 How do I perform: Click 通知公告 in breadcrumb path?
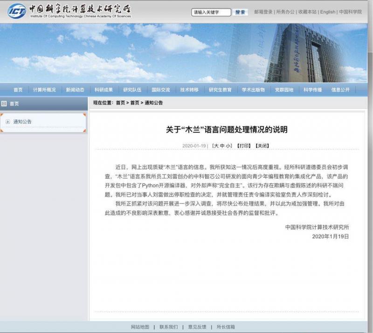[x=154, y=103]
